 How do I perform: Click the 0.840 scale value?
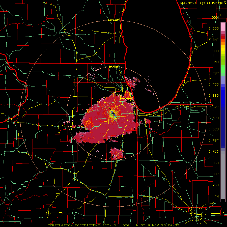pyautogui.click(x=214, y=62)
